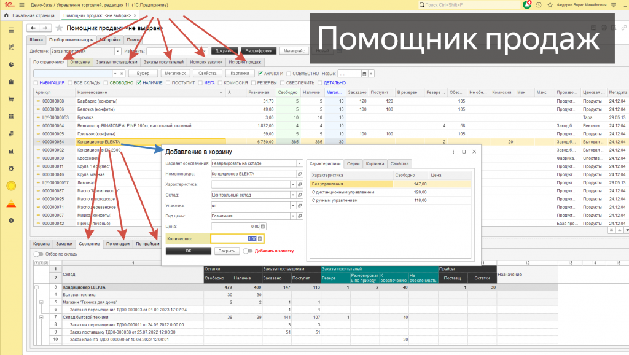Enable the ВСЕ СКЛАДЫ checkbox
This screenshot has width=629, height=355.
[x=70, y=83]
